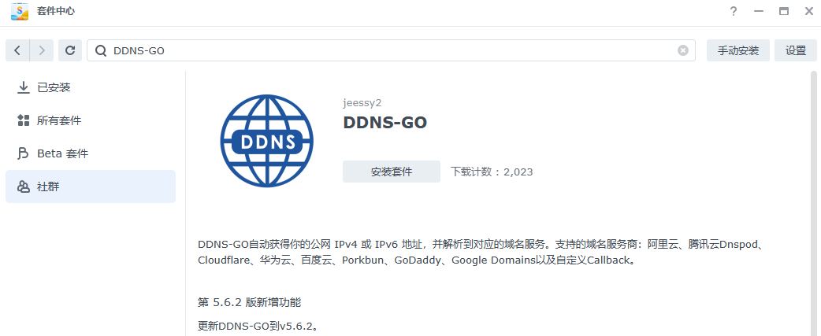
Task: Close the Package Center window
Action: pos(809,11)
